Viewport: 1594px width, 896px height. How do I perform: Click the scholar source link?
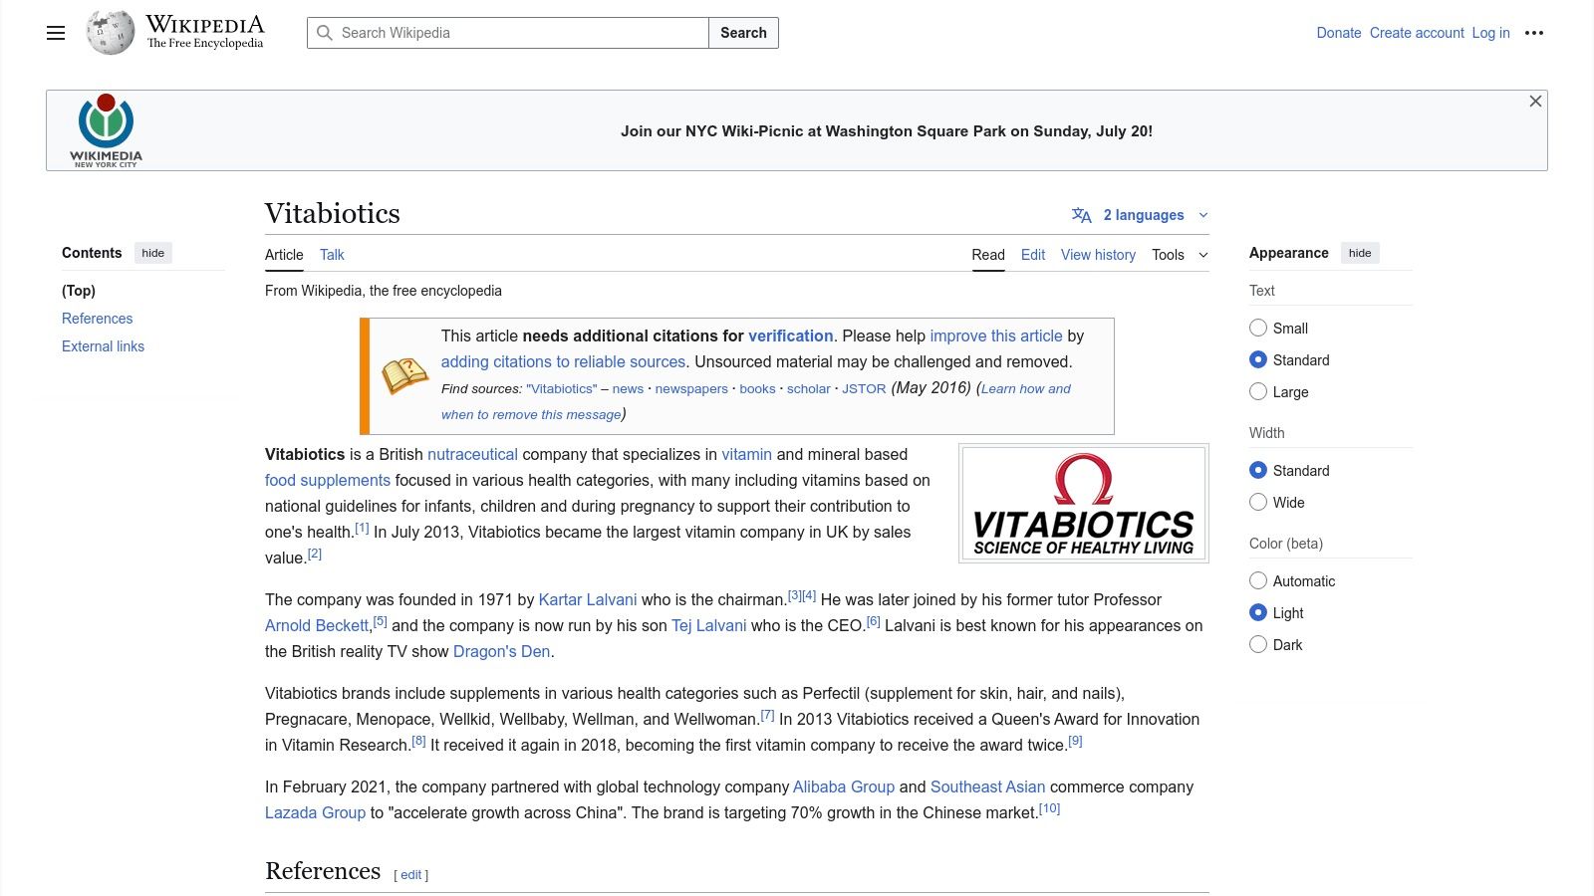pyautogui.click(x=809, y=389)
